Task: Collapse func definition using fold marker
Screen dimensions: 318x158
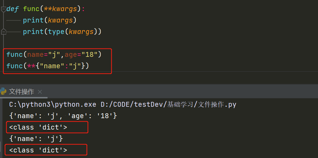Action: click(3, 9)
